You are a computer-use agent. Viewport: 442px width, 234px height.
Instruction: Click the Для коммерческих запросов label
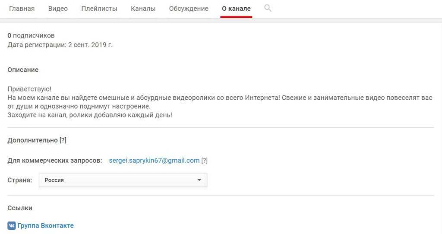point(55,161)
